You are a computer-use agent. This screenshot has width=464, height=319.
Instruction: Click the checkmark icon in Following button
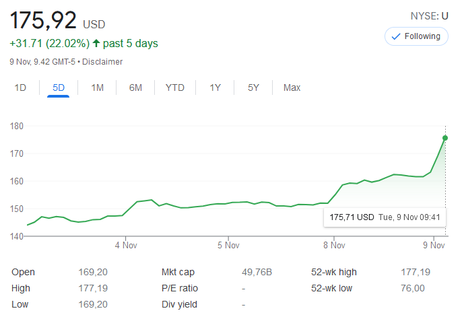[x=396, y=36]
